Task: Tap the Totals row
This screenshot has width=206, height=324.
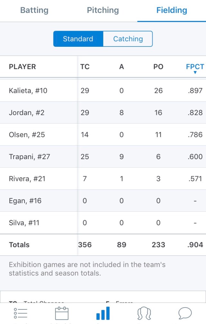Action: coord(103,245)
